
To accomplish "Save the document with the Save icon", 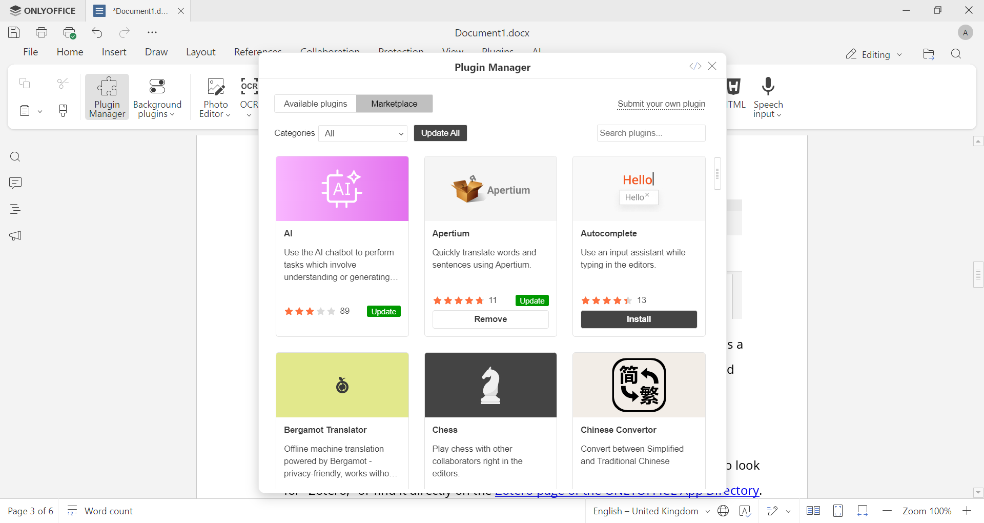I will point(14,32).
